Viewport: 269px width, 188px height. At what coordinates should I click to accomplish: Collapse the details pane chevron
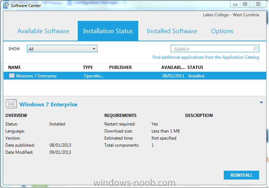[x=261, y=102]
